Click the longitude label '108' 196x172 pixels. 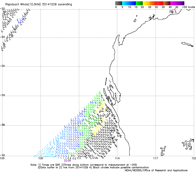[41, 159]
